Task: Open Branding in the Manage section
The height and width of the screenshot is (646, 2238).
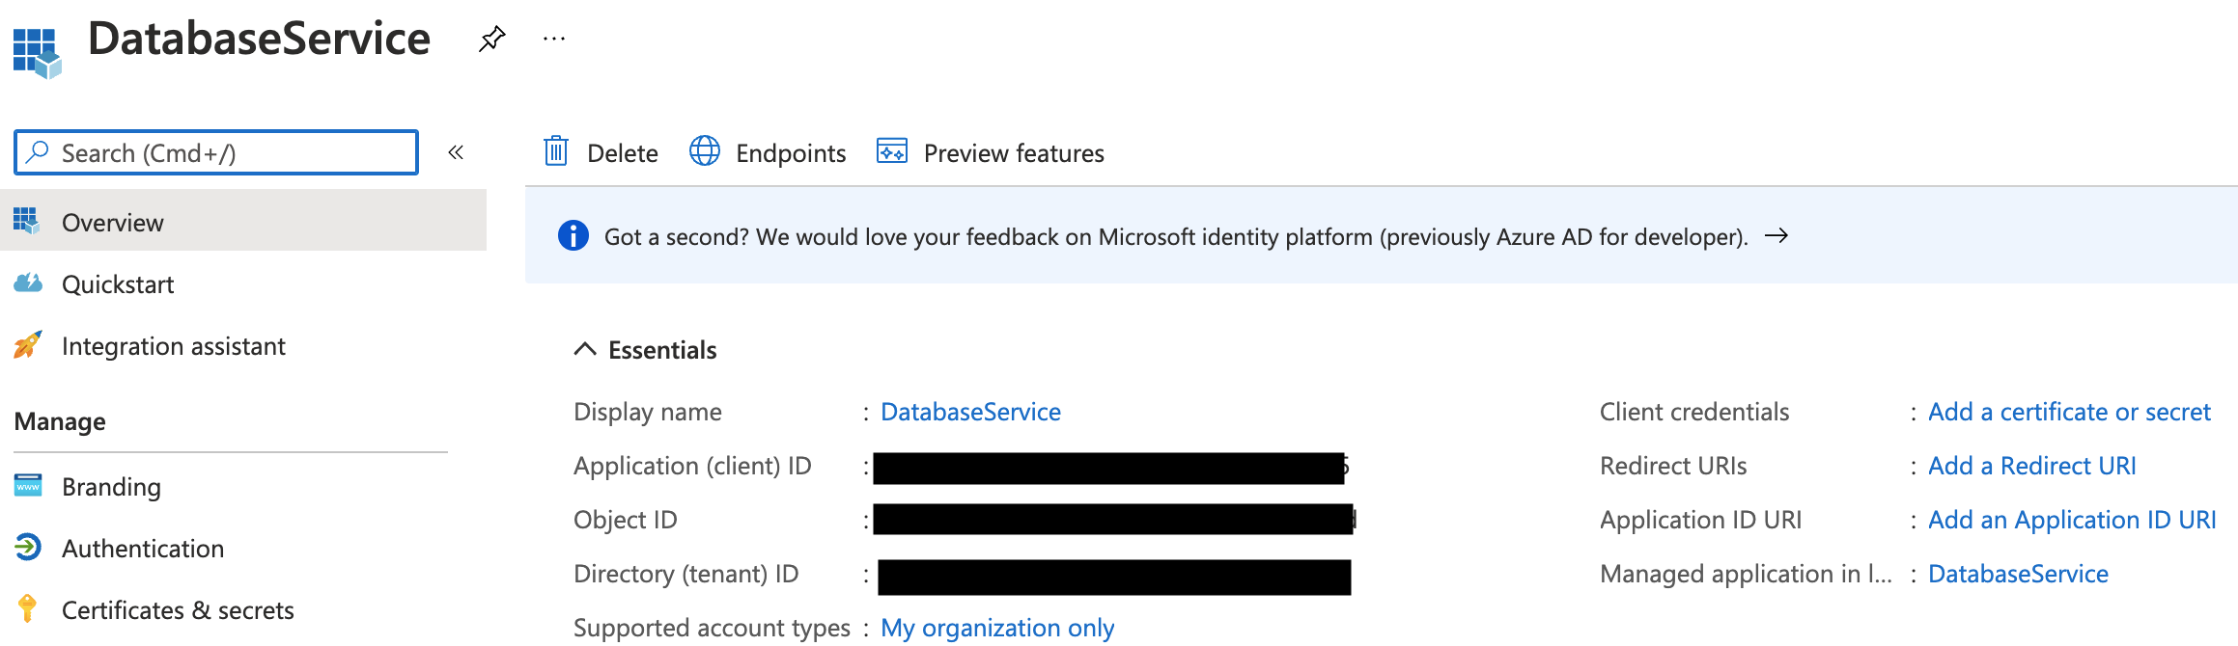Action: point(111,487)
